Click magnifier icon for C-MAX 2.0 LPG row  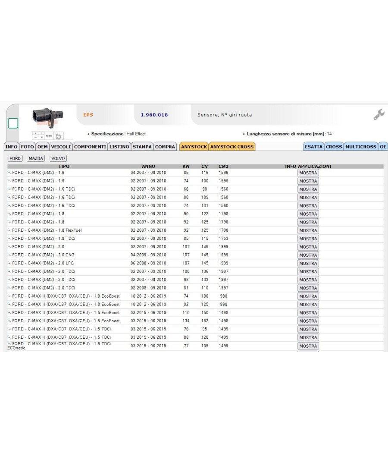(9, 263)
